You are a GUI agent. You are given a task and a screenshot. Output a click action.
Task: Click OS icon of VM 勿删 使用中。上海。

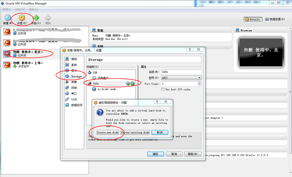click(7, 65)
